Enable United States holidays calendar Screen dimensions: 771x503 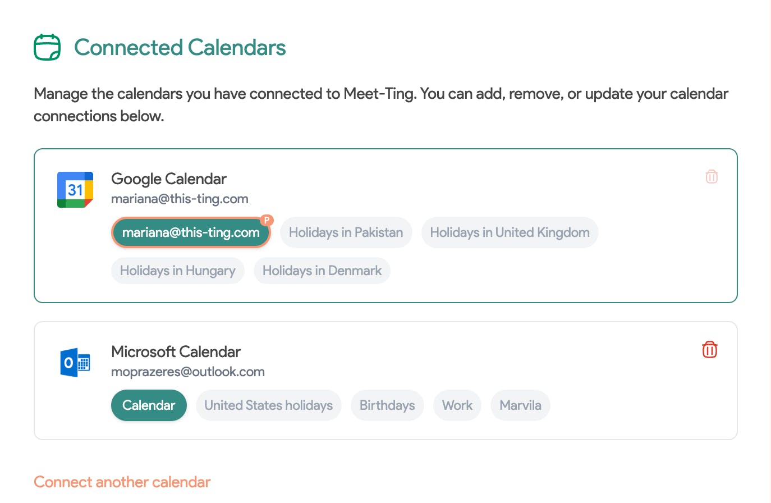(x=268, y=405)
